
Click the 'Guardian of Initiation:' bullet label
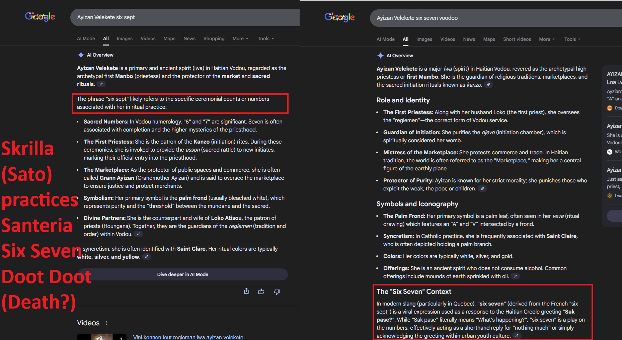(412, 132)
